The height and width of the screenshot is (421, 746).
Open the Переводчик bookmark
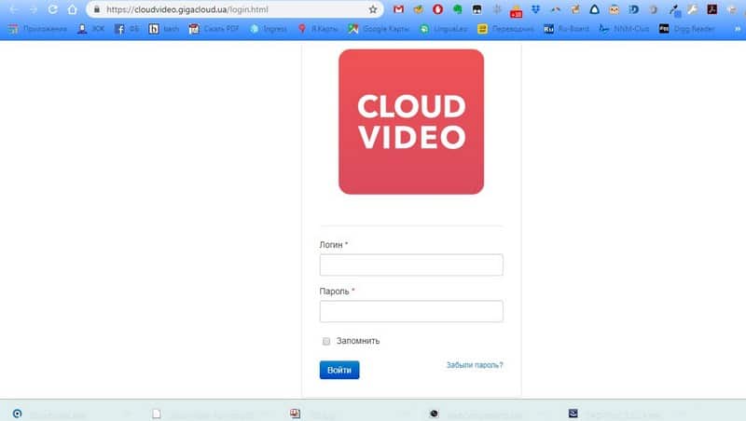tap(505, 29)
